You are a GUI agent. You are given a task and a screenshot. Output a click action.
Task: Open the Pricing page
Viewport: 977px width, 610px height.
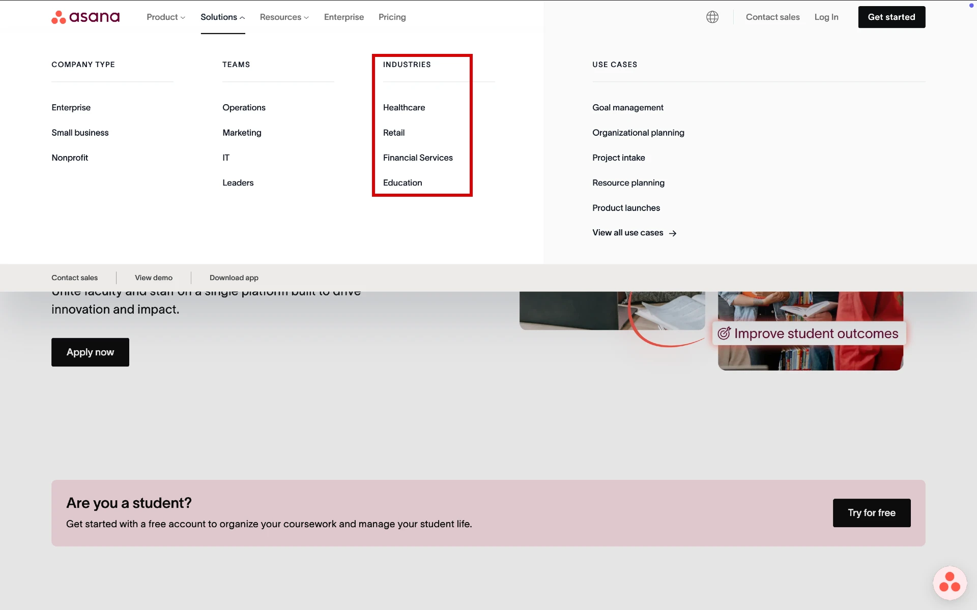pos(392,17)
